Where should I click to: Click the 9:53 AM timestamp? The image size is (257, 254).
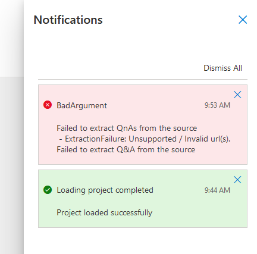[x=217, y=105]
